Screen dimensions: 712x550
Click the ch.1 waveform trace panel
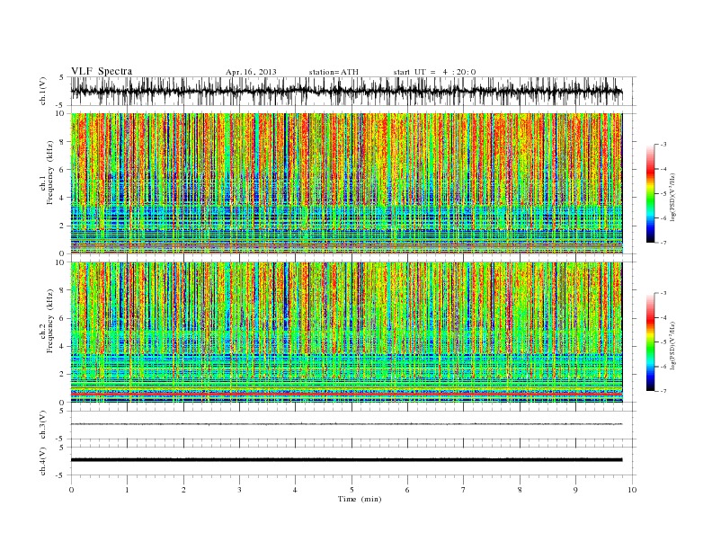pos(352,91)
